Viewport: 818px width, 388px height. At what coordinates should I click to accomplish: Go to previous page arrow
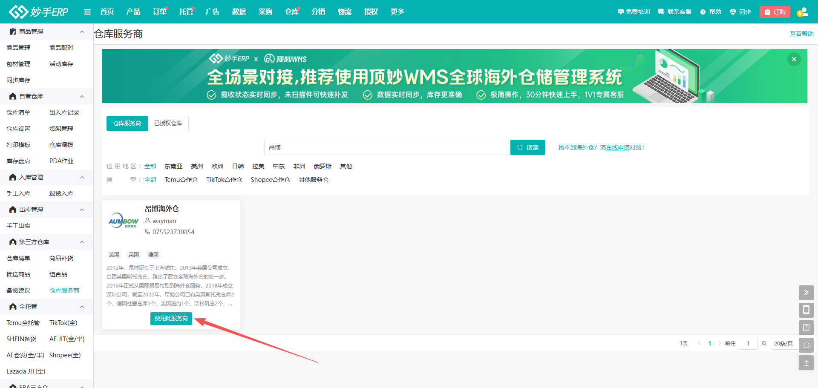pos(699,343)
